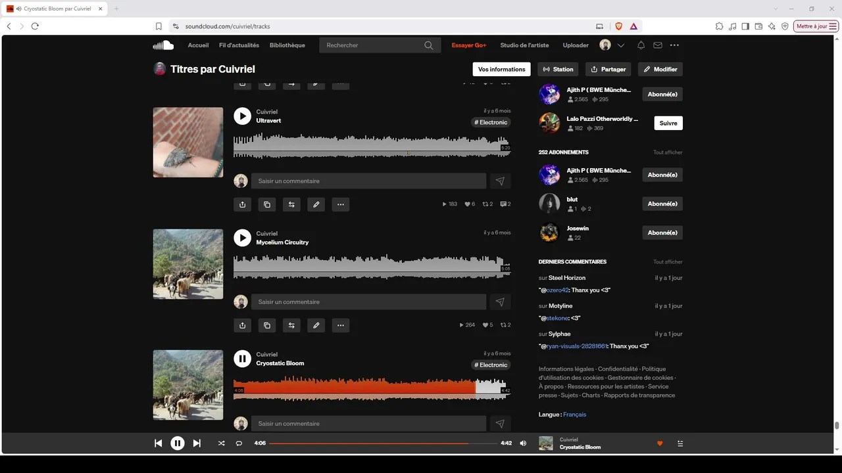
Task: Expand the profile menu chevron beside the avatar
Action: [620, 45]
